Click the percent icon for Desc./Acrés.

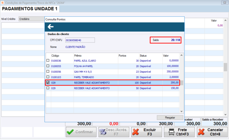point(103,132)
